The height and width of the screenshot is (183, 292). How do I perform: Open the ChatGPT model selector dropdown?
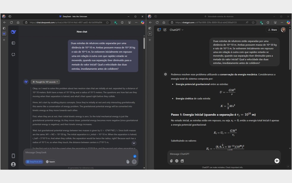176,30
